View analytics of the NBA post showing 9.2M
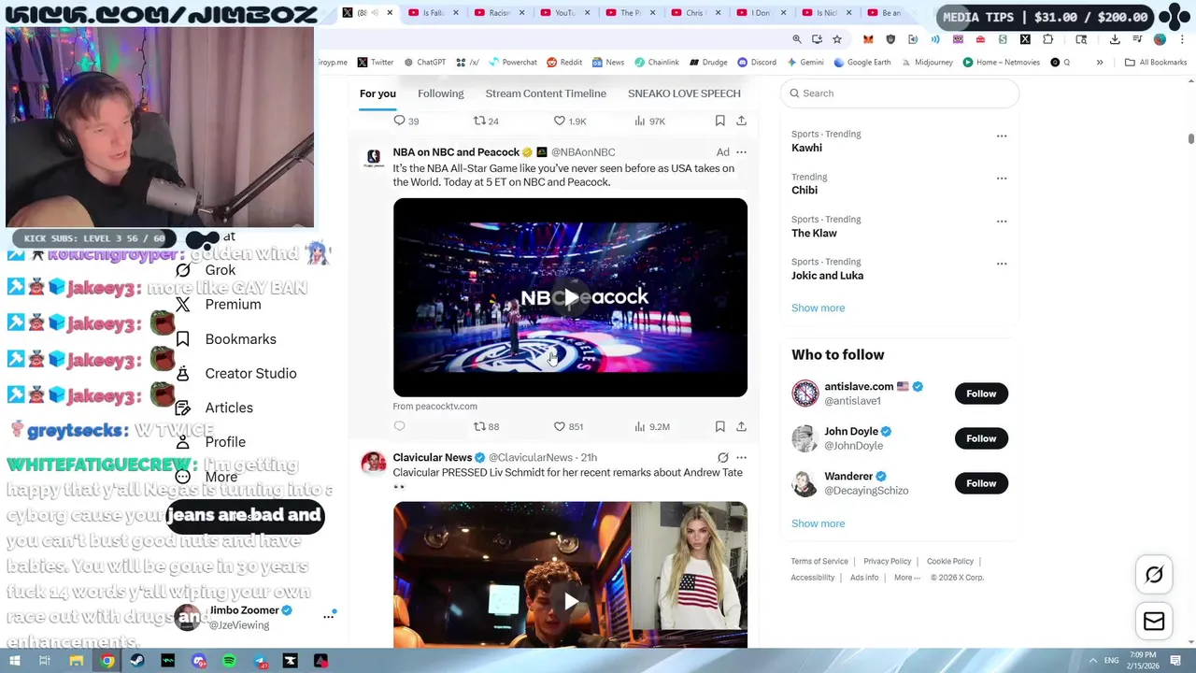Screen dimensions: 1196x673 coord(651,426)
